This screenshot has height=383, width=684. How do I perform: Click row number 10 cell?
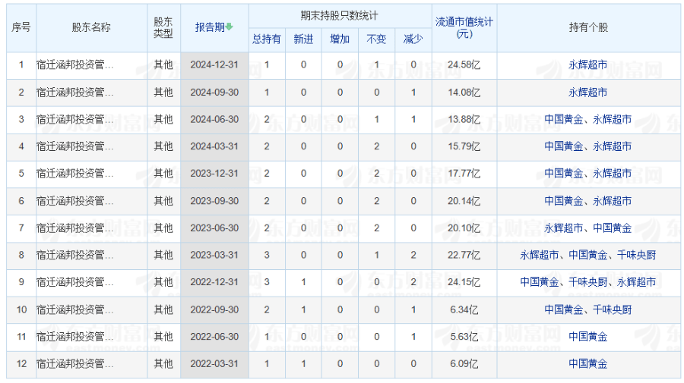pos(21,309)
